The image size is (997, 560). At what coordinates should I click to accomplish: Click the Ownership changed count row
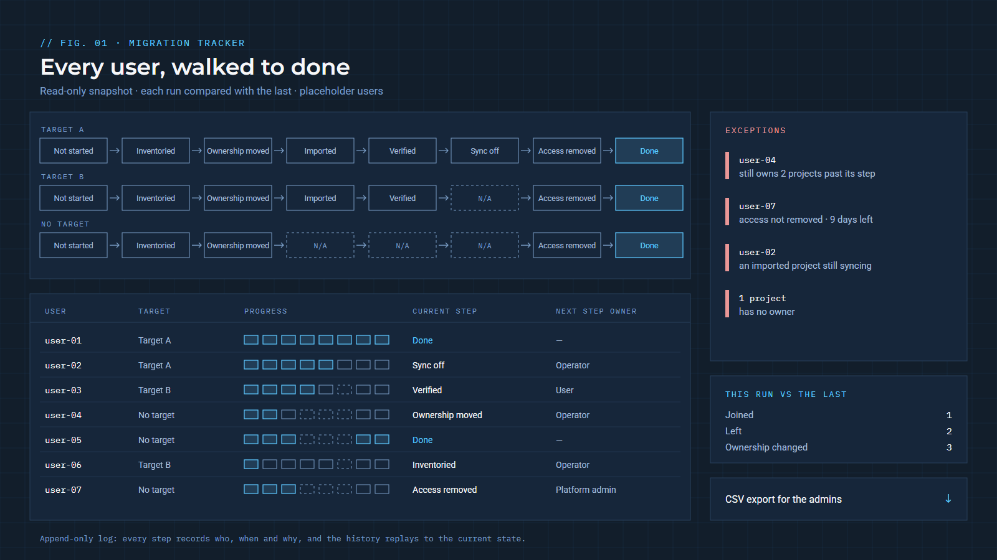839,447
